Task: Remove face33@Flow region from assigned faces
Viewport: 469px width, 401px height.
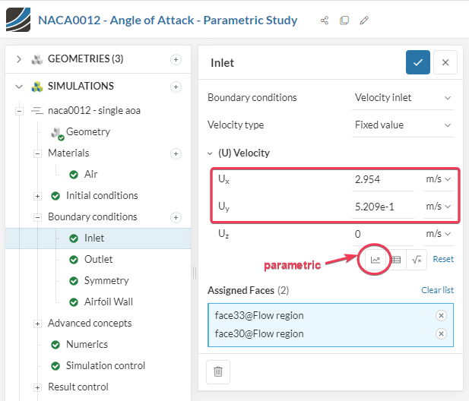Action: [441, 315]
